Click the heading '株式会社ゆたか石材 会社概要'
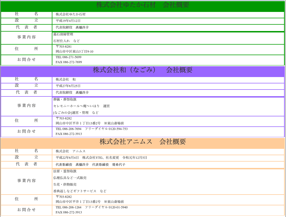 (143, 5)
